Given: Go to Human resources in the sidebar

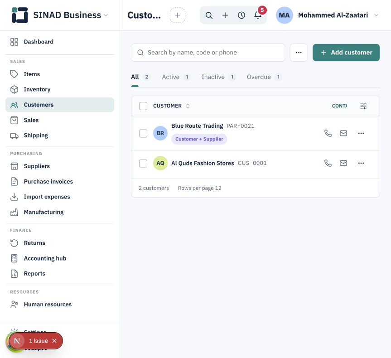Looking at the screenshot, I should [x=60, y=305].
